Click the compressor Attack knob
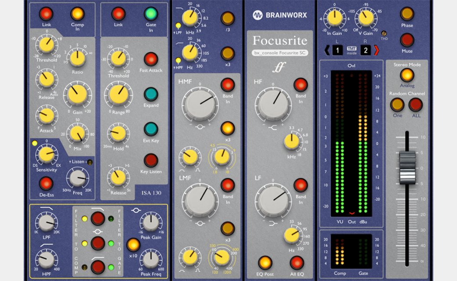Image resolution: width=457 pixels, height=281 pixels. (x=46, y=115)
